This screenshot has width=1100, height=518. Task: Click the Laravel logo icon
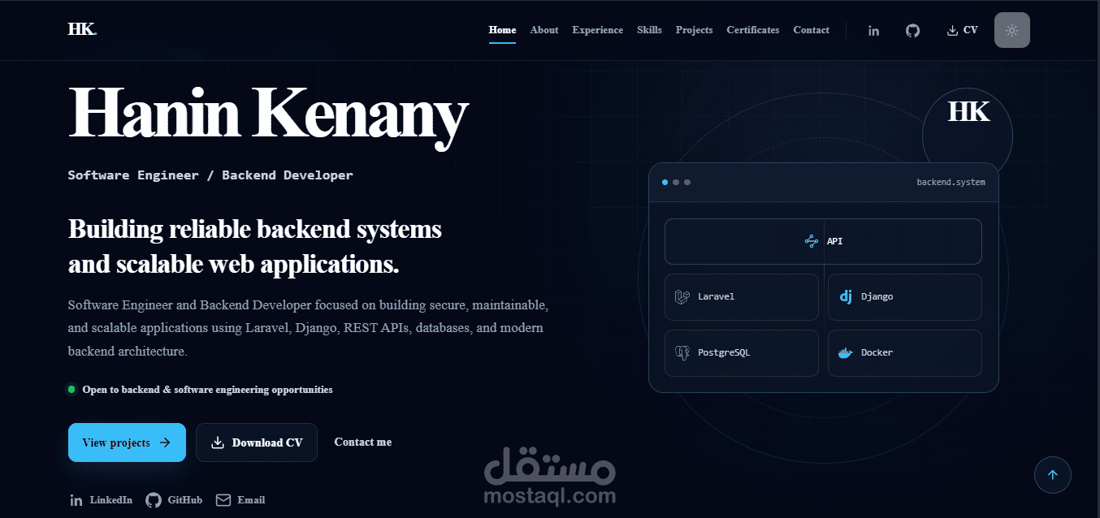682,297
